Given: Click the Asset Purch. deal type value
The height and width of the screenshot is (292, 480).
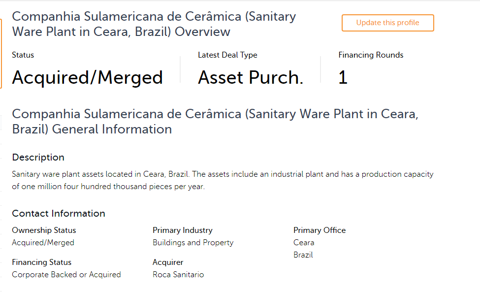Looking at the screenshot, I should [251, 78].
